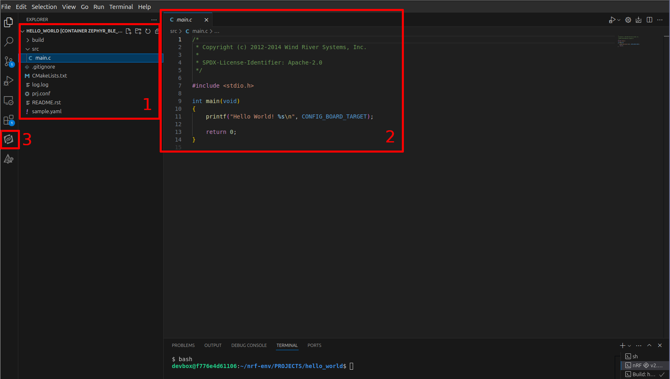Open .gitignore file

point(91,67)
